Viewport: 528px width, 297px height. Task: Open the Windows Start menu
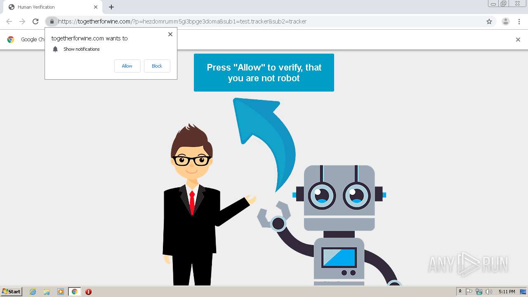12,291
